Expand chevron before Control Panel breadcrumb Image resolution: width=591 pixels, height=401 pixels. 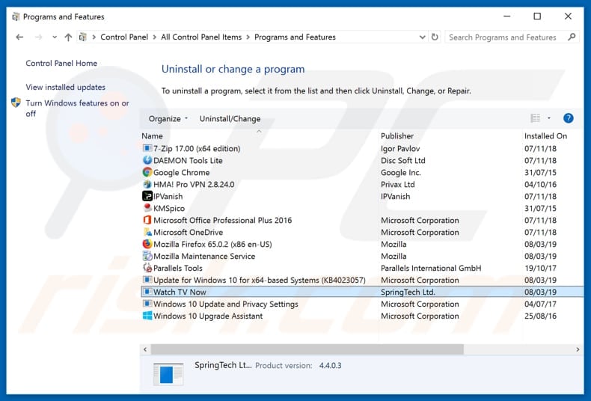pos(94,37)
